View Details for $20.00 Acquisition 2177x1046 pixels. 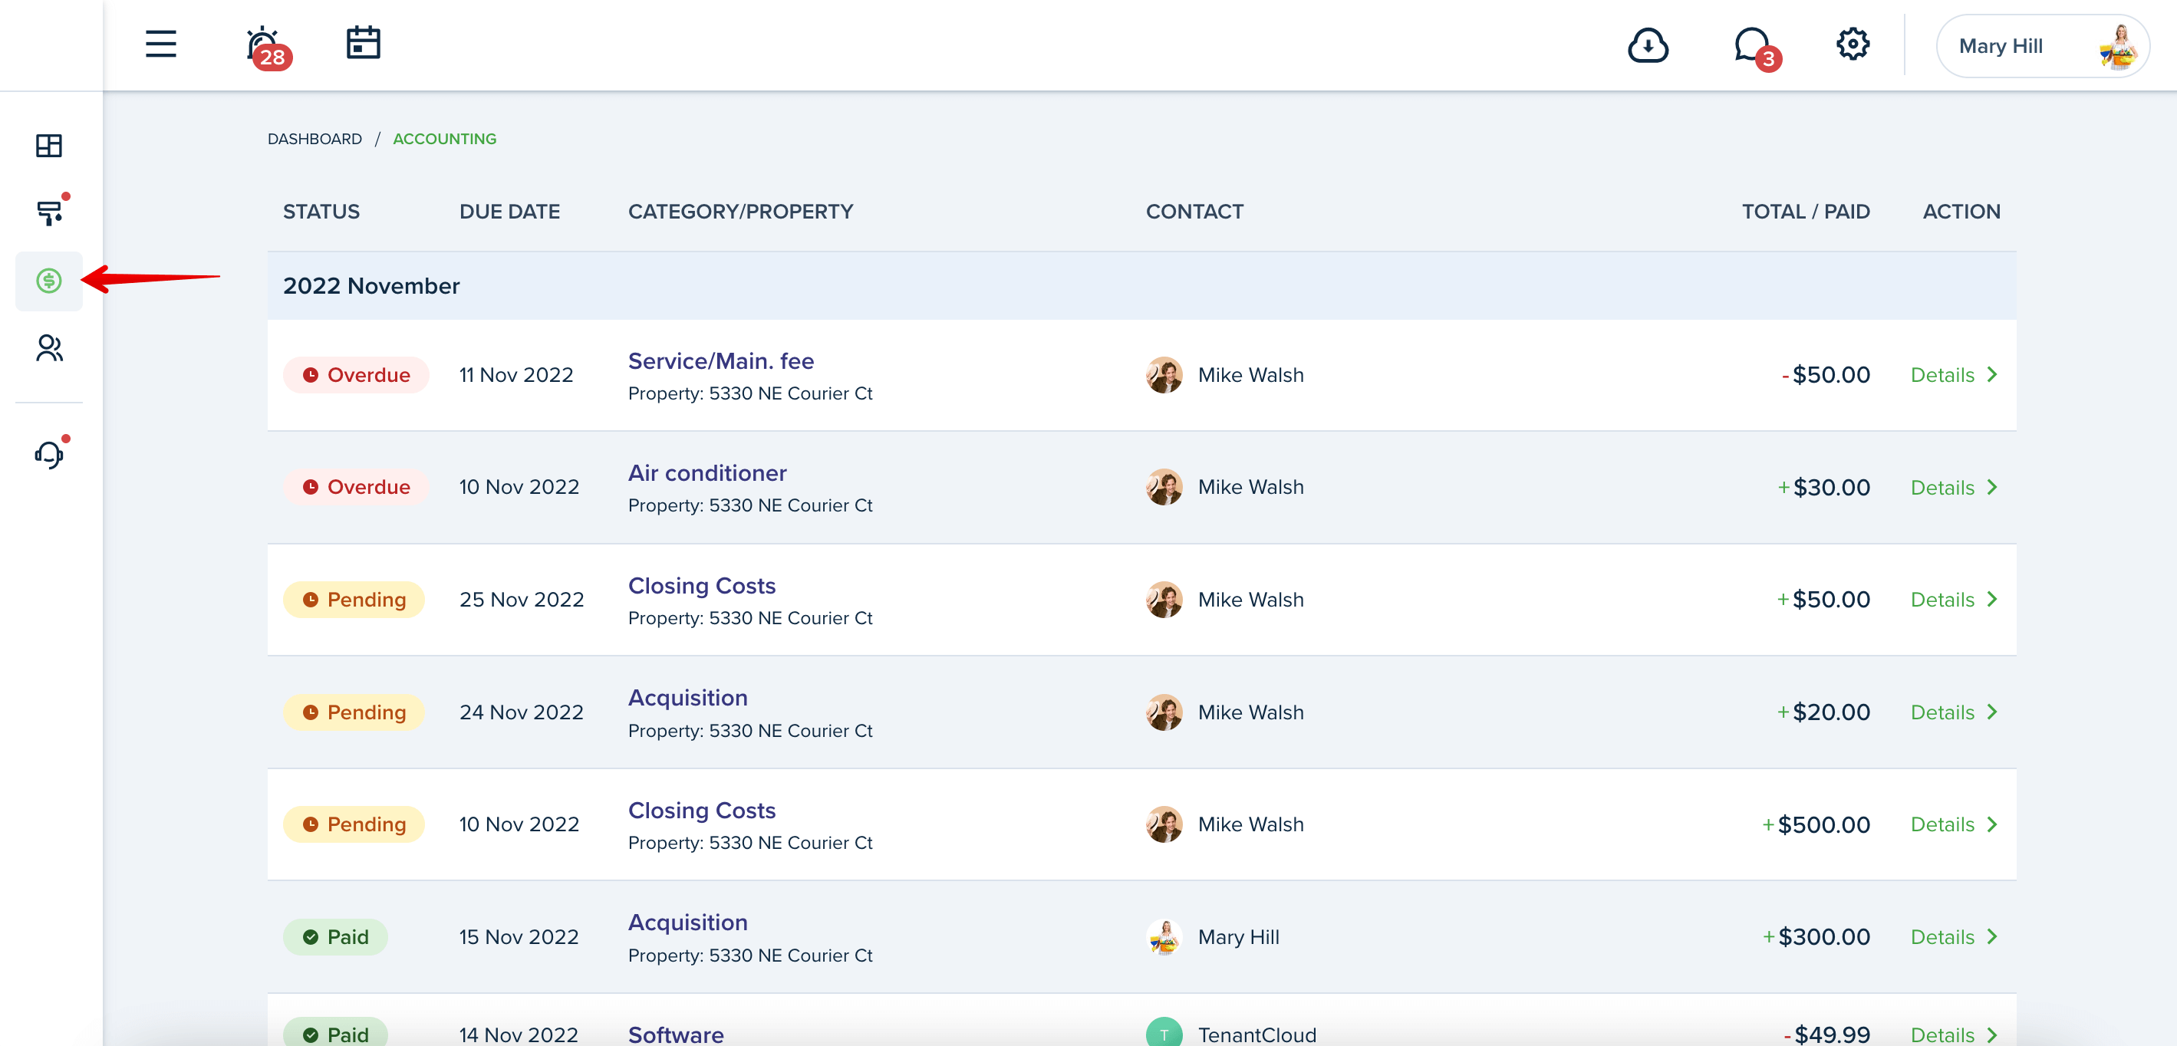1954,712
